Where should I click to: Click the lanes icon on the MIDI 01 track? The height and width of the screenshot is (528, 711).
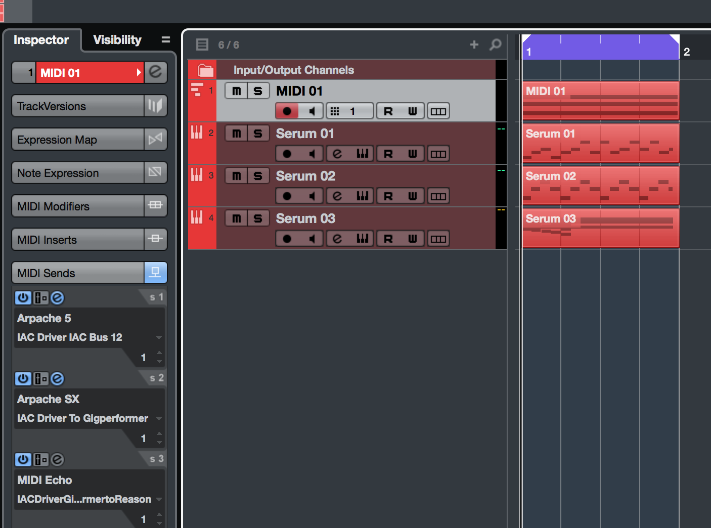click(438, 111)
